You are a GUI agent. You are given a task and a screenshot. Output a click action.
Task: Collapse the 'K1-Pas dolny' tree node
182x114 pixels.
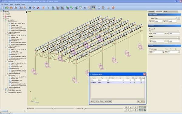(x=5, y=48)
